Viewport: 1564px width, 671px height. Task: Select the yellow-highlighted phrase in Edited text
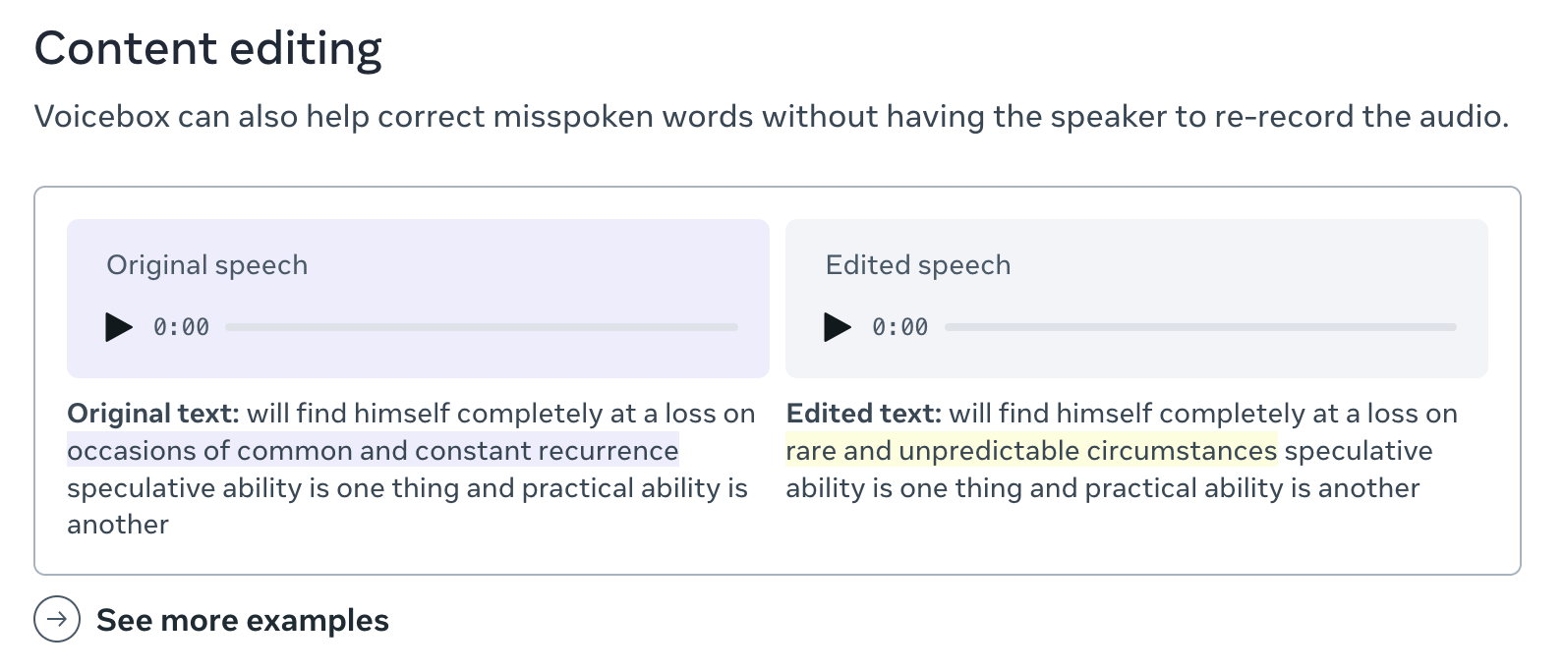1028,450
